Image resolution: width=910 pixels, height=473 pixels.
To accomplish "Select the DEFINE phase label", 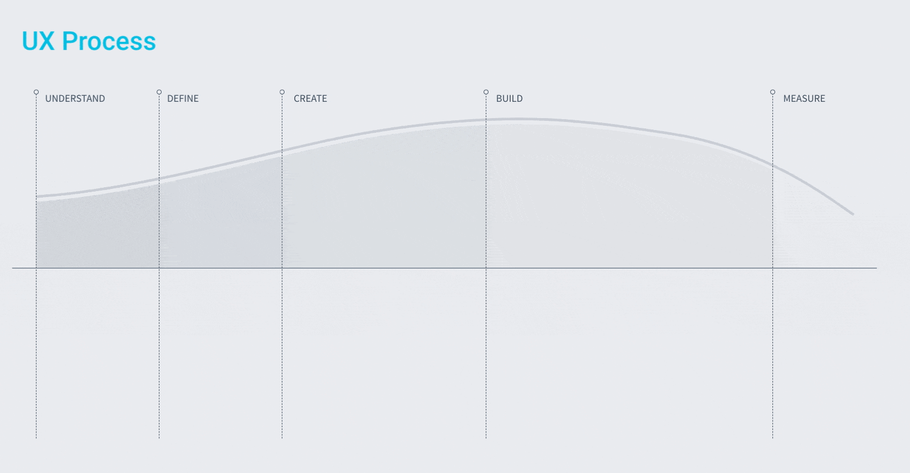I will coord(183,99).
